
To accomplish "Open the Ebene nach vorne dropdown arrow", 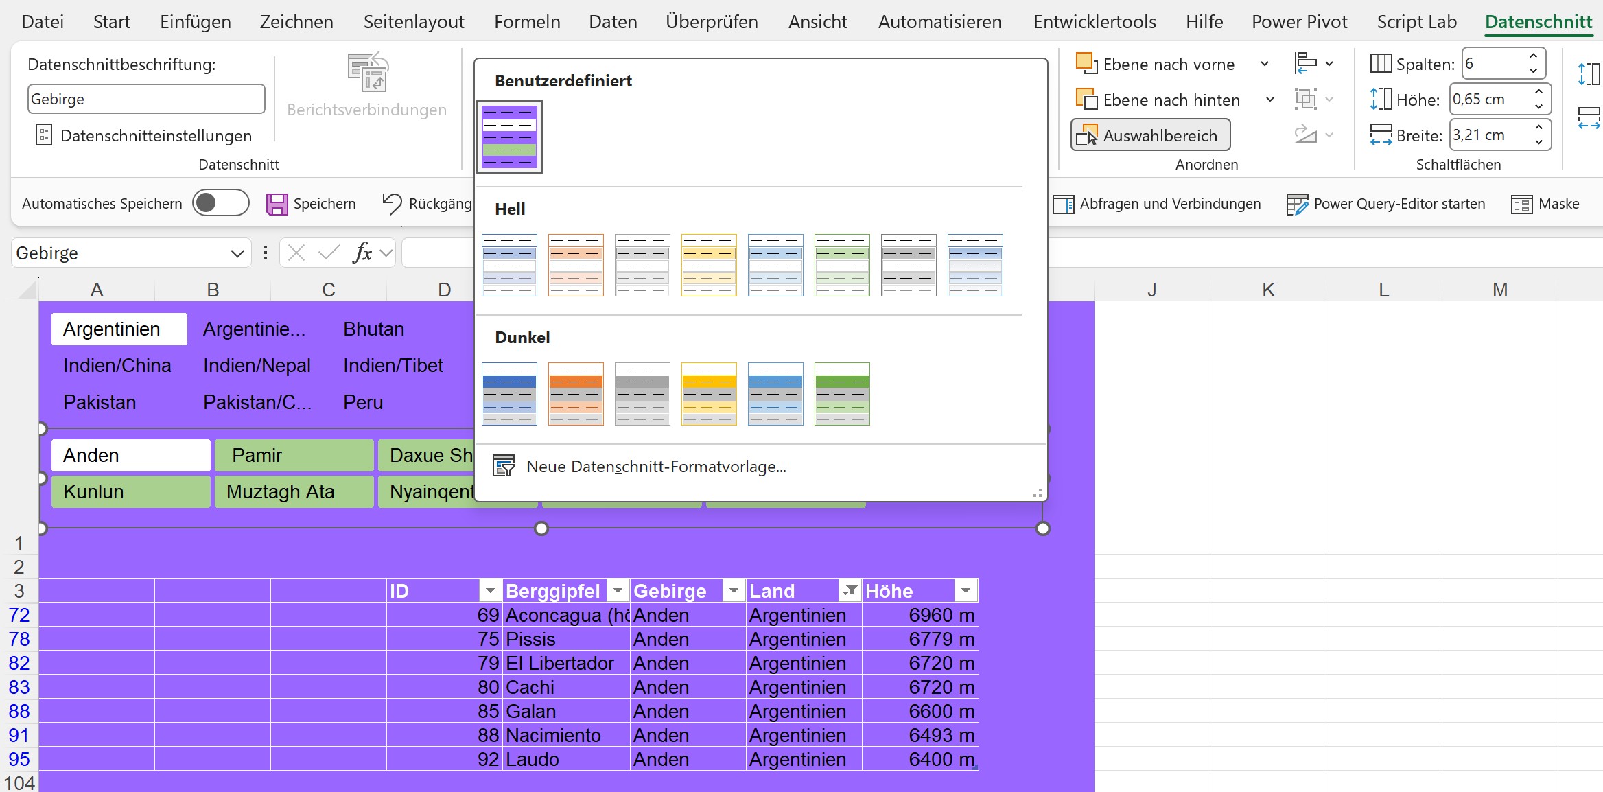I will click(1264, 64).
